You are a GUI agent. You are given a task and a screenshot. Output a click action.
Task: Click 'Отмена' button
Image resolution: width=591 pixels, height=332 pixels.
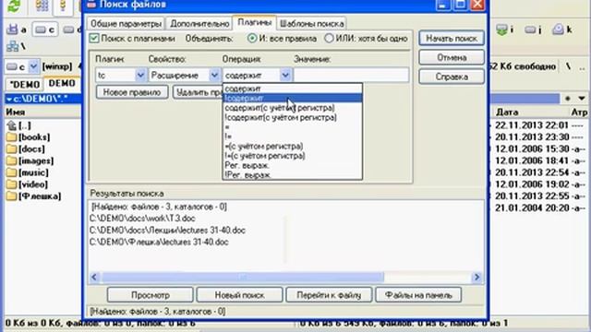(452, 57)
